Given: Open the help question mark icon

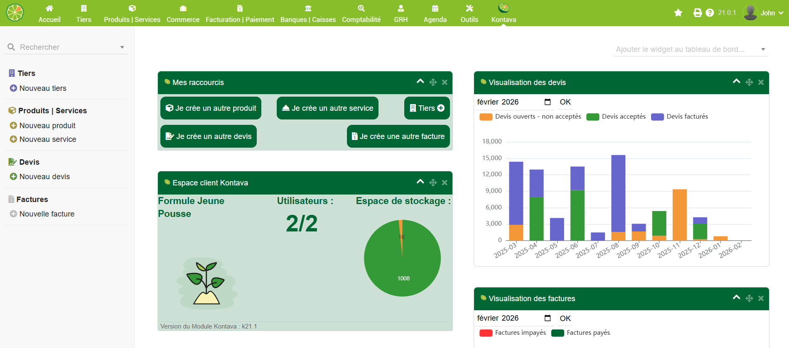Looking at the screenshot, I should (x=710, y=13).
